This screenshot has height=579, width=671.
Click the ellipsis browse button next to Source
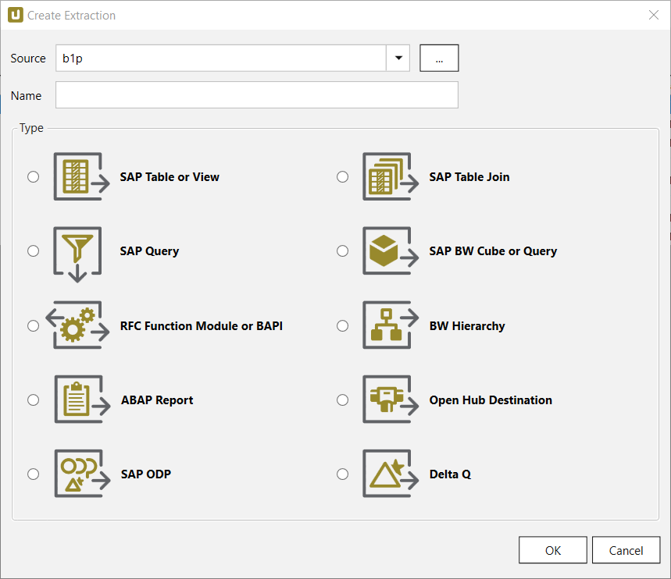tap(439, 58)
